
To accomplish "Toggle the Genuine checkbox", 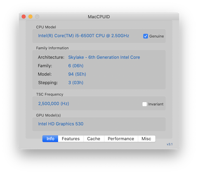I will 146,36.
